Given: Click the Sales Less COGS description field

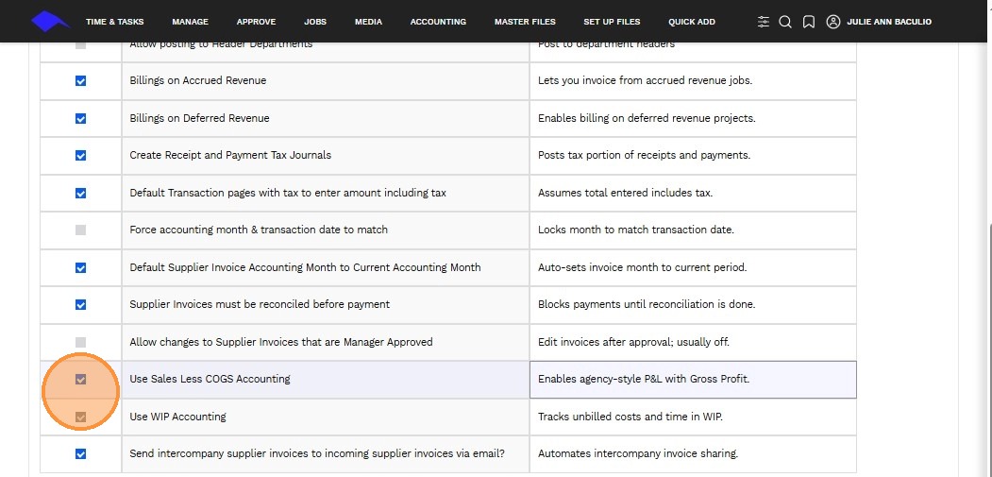Looking at the screenshot, I should [x=693, y=380].
